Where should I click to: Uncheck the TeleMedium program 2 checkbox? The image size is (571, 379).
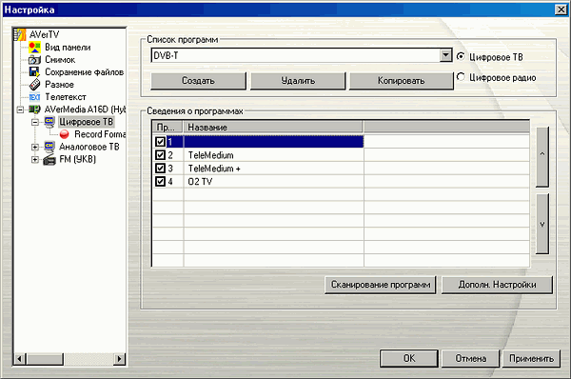click(160, 155)
